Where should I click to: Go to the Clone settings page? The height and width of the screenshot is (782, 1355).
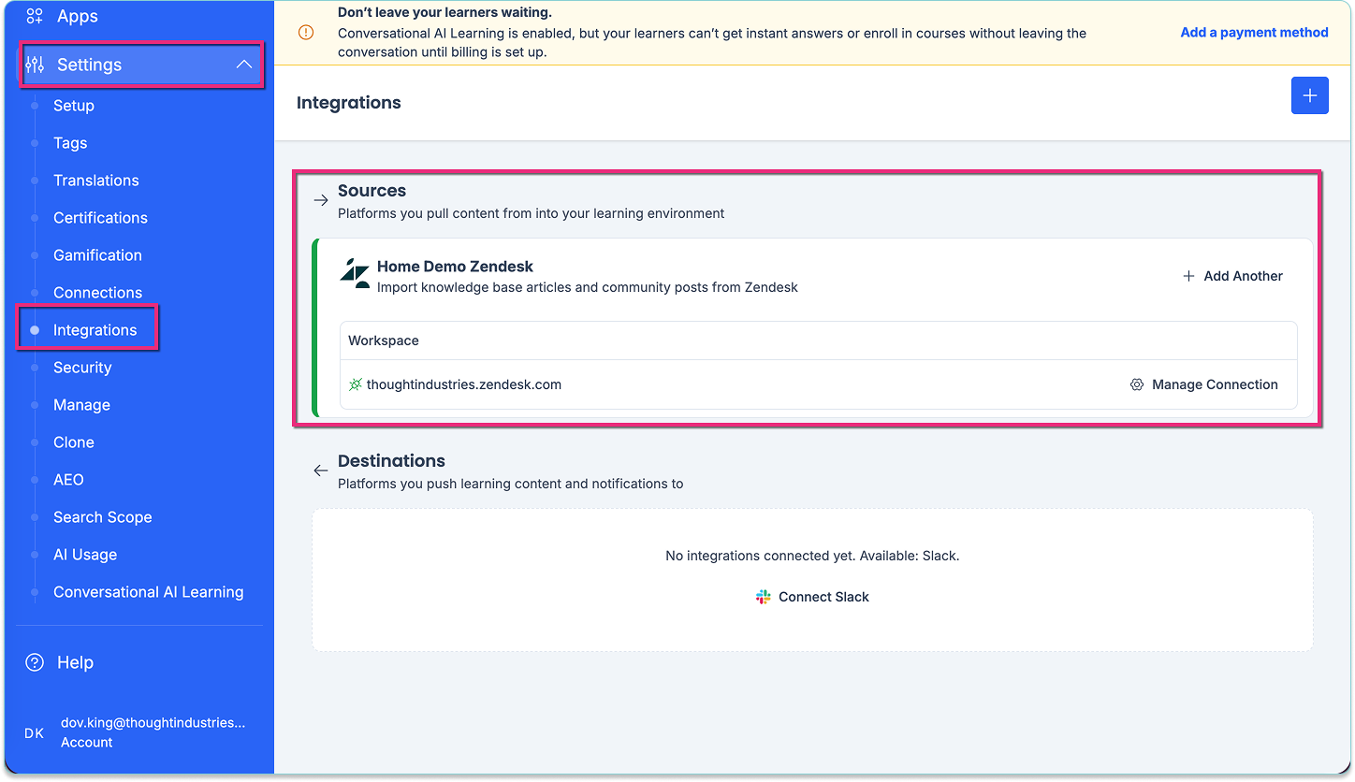coord(74,442)
